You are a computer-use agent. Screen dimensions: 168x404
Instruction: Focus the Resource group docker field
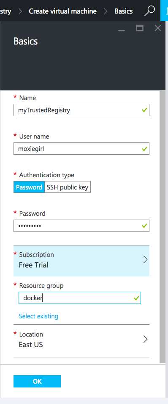click(x=80, y=298)
